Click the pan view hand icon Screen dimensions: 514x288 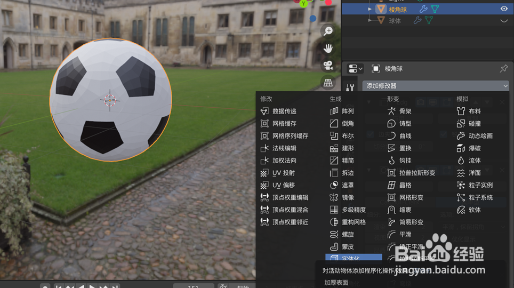click(328, 48)
